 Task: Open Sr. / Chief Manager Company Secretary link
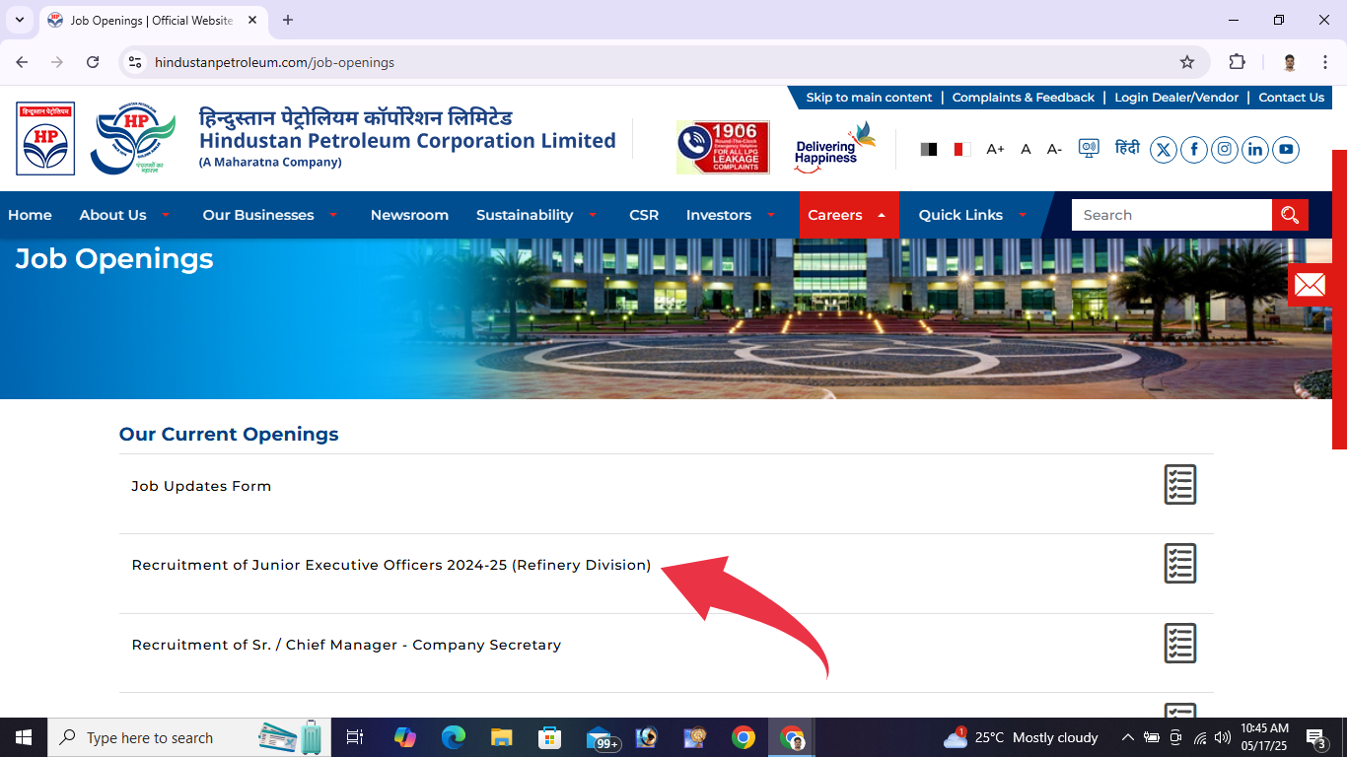tap(346, 645)
